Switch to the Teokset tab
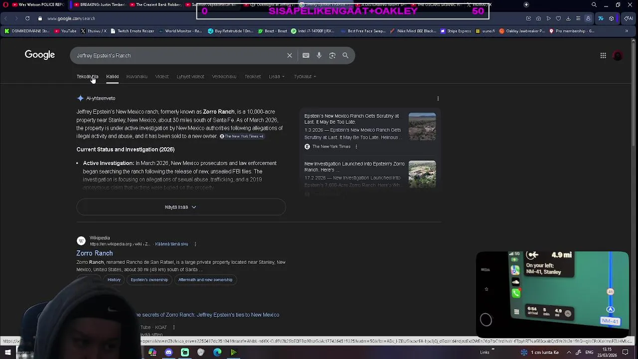 253,76
